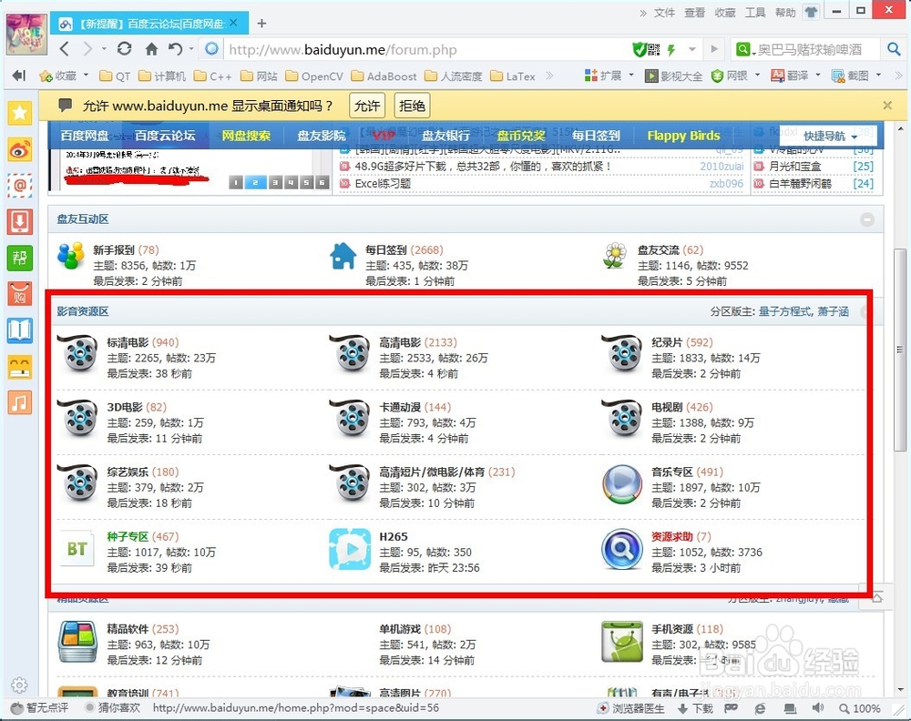Open the shopping 购 sidebar icon
Image resolution: width=911 pixels, height=721 pixels.
[x=20, y=294]
